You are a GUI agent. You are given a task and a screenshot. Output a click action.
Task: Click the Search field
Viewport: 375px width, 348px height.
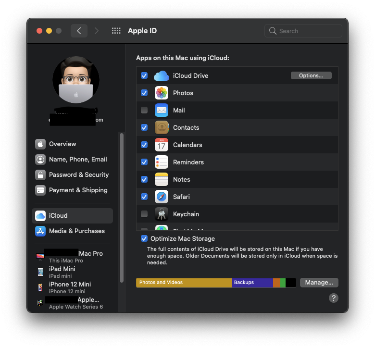303,31
